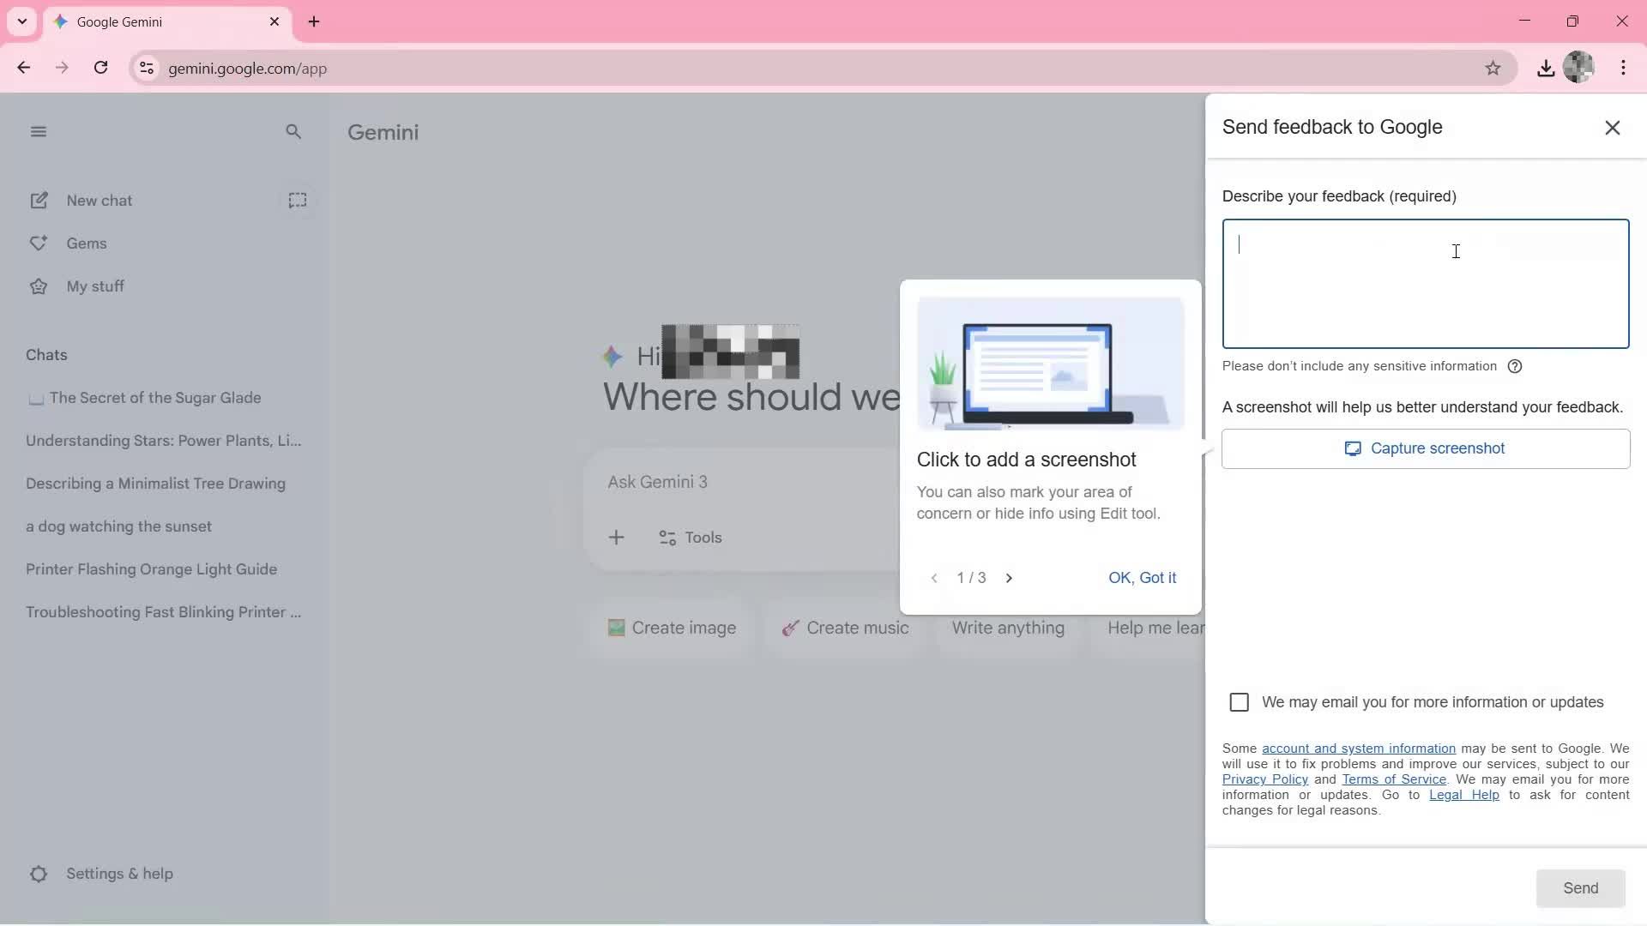Go back in the tip carousel with the previous arrow
Image resolution: width=1647 pixels, height=926 pixels.
tap(932, 578)
